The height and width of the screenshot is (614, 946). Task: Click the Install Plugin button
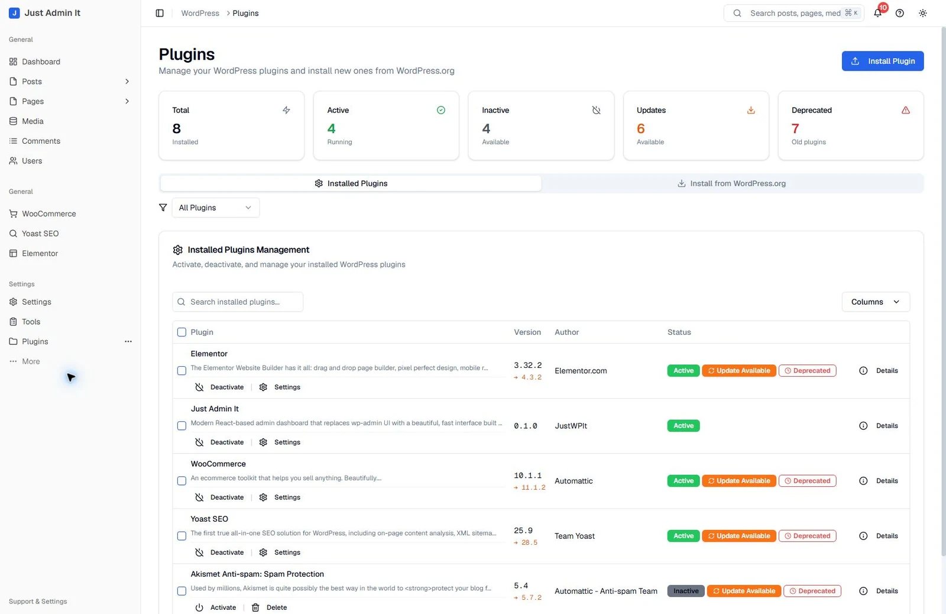pyautogui.click(x=883, y=61)
